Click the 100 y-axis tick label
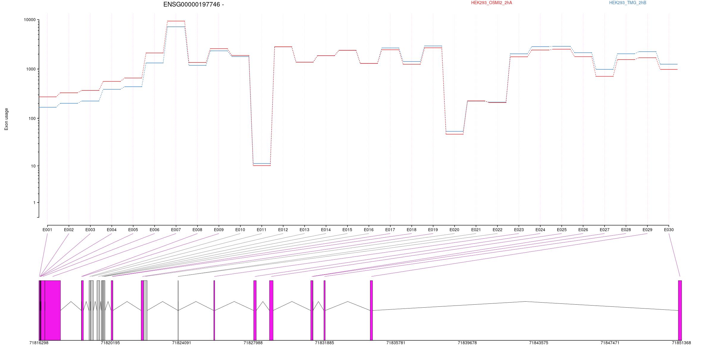 tap(32, 118)
